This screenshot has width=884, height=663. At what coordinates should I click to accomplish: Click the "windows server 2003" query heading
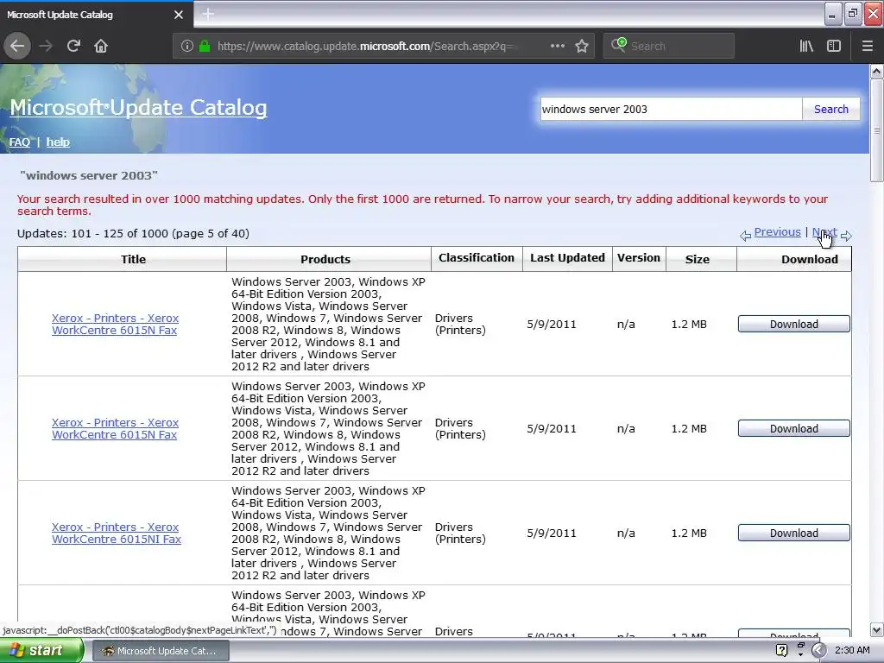[x=89, y=175]
